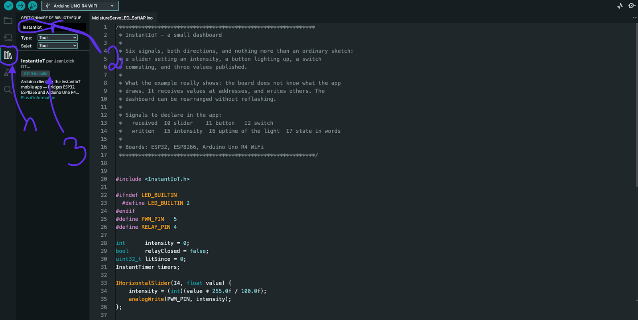Click the GESTIONNAIRE DE BIBLIOTHÈQUE panel header
This screenshot has width=638, height=320.
coord(51,18)
